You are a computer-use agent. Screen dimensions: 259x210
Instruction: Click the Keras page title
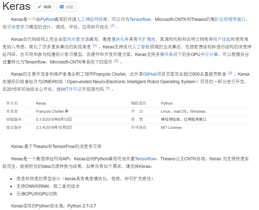(x=16, y=6)
